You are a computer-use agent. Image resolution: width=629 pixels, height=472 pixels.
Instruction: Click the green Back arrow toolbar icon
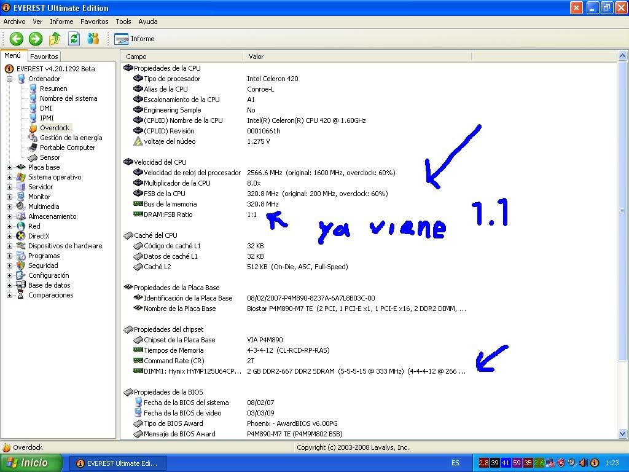pyautogui.click(x=16, y=39)
